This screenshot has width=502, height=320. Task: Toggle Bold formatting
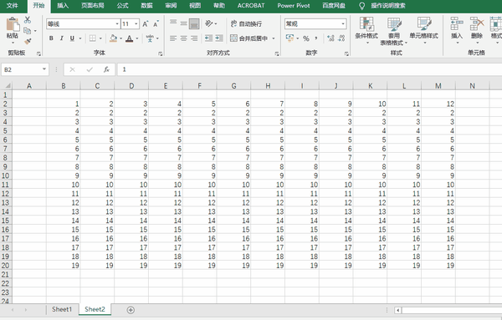pos(51,38)
